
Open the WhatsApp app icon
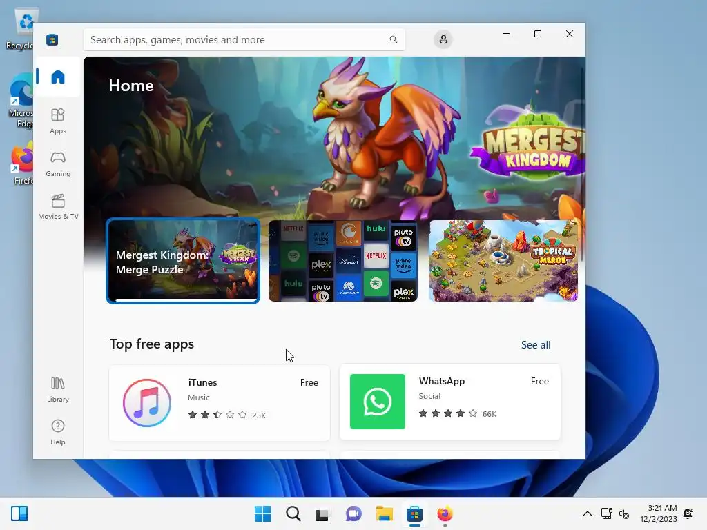click(x=378, y=402)
